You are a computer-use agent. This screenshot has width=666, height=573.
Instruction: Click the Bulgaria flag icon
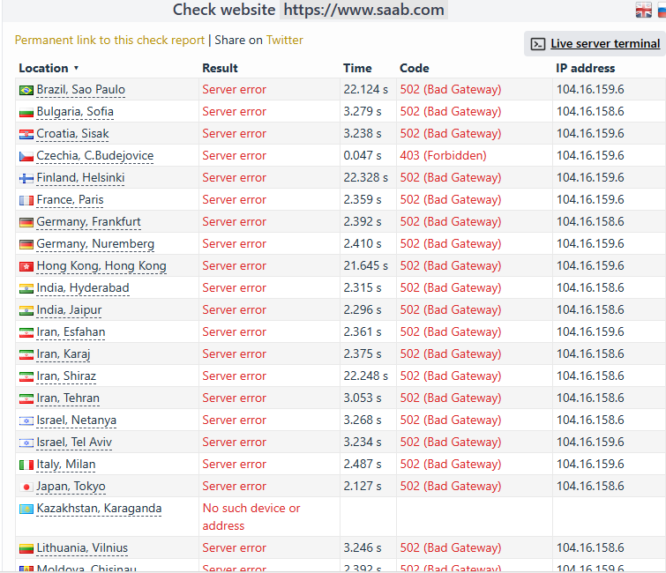coord(26,112)
